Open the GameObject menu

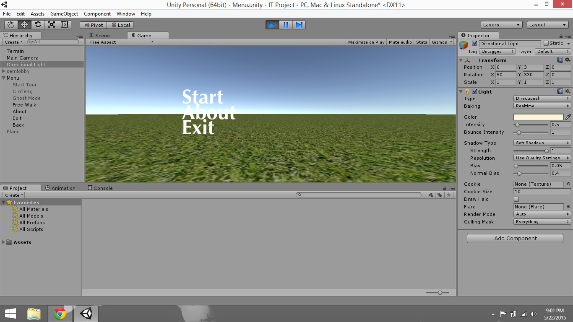pos(63,14)
